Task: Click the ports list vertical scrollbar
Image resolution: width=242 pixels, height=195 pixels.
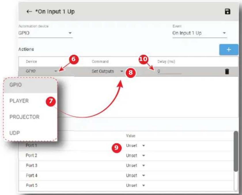Action: click(236, 151)
